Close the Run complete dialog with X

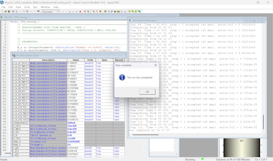tap(155, 65)
